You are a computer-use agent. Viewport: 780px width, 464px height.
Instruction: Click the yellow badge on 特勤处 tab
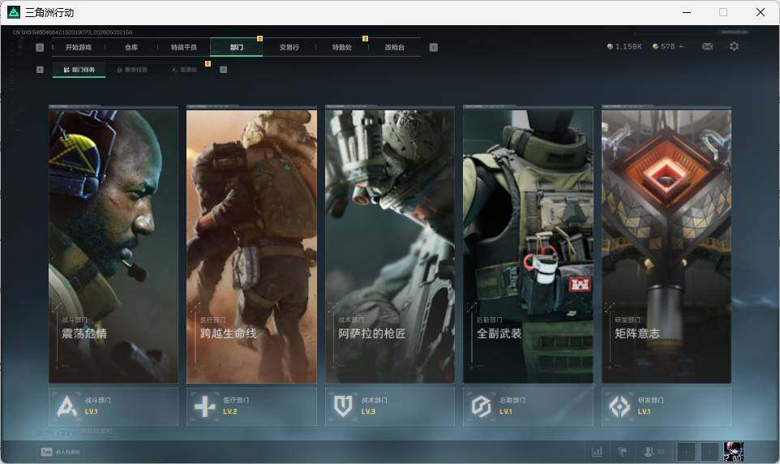[x=365, y=38]
